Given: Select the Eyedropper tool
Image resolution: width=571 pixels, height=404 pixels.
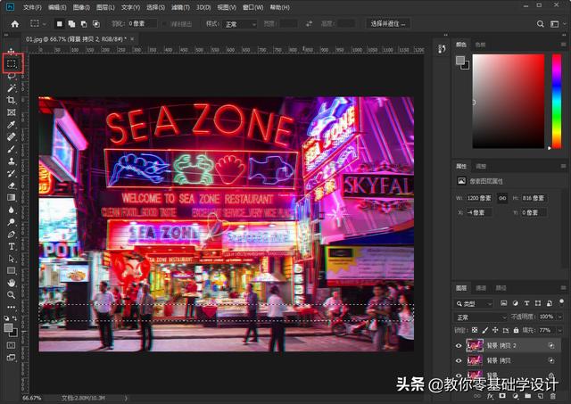Looking at the screenshot, I should pos(12,125).
